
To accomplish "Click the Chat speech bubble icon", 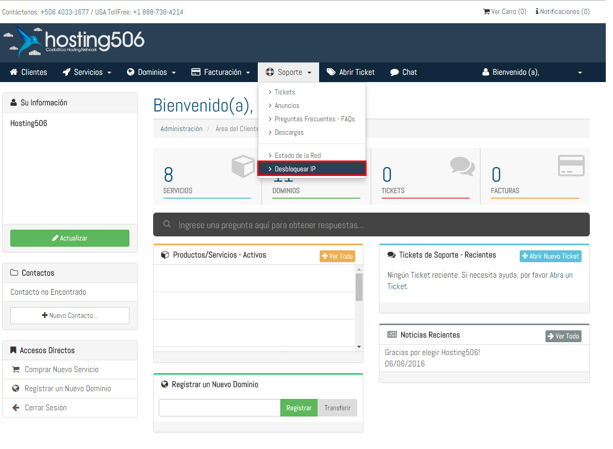I will pos(394,72).
